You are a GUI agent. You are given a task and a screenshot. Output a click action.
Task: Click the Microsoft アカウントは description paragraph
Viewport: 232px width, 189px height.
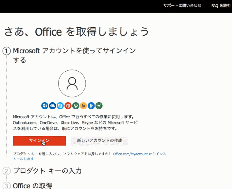tap(75, 123)
